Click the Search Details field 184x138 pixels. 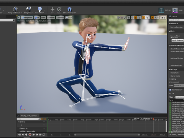point(176,20)
